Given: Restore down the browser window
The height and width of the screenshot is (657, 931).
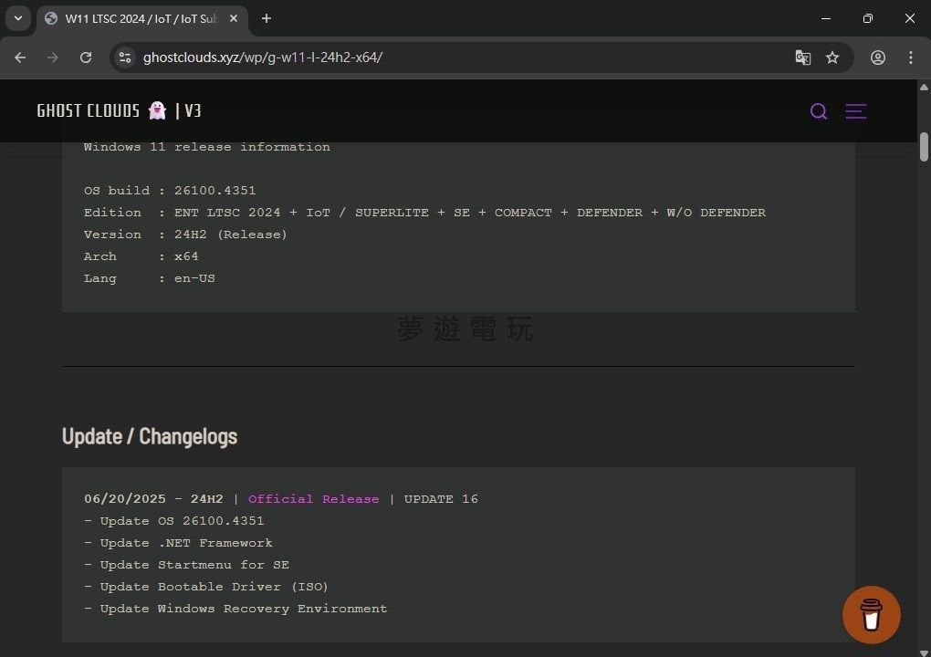Looking at the screenshot, I should [x=867, y=18].
